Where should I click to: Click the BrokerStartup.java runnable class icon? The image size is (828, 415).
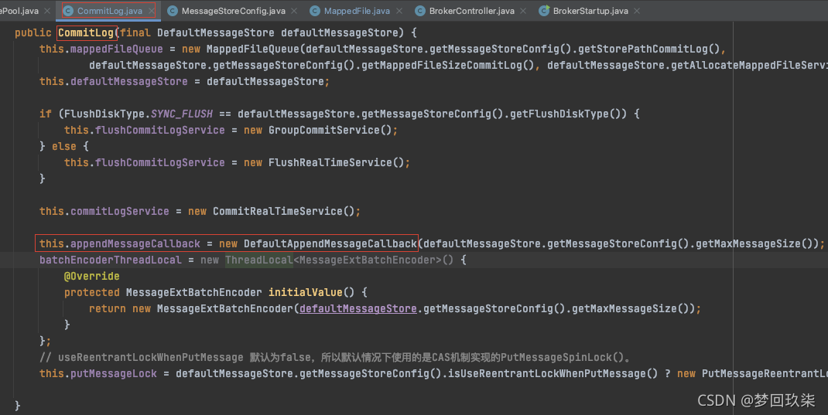pos(544,11)
